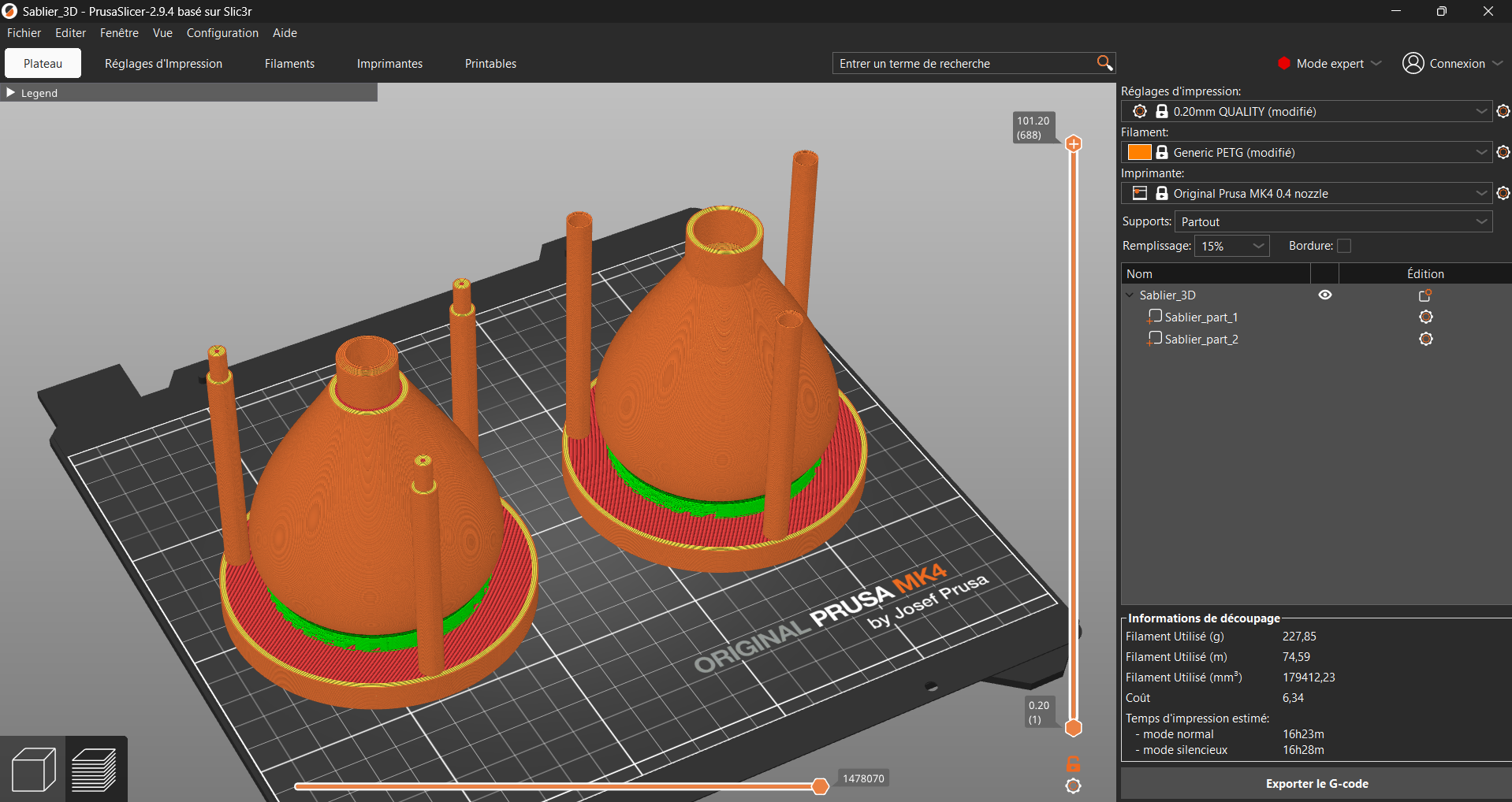Open the Remplissage 15% dropdown

click(1231, 247)
